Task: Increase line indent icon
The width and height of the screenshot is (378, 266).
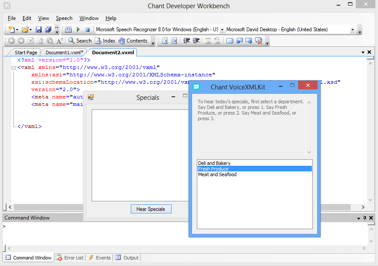Action: point(196,41)
